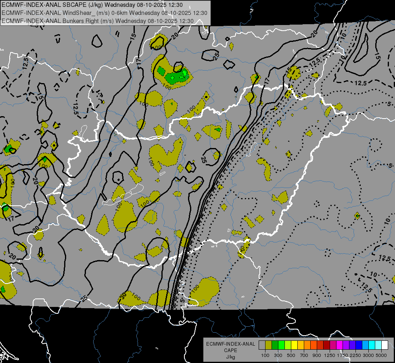395x363 pixels.
Task: Select the purple legend swatch
Action: (x=346, y=345)
